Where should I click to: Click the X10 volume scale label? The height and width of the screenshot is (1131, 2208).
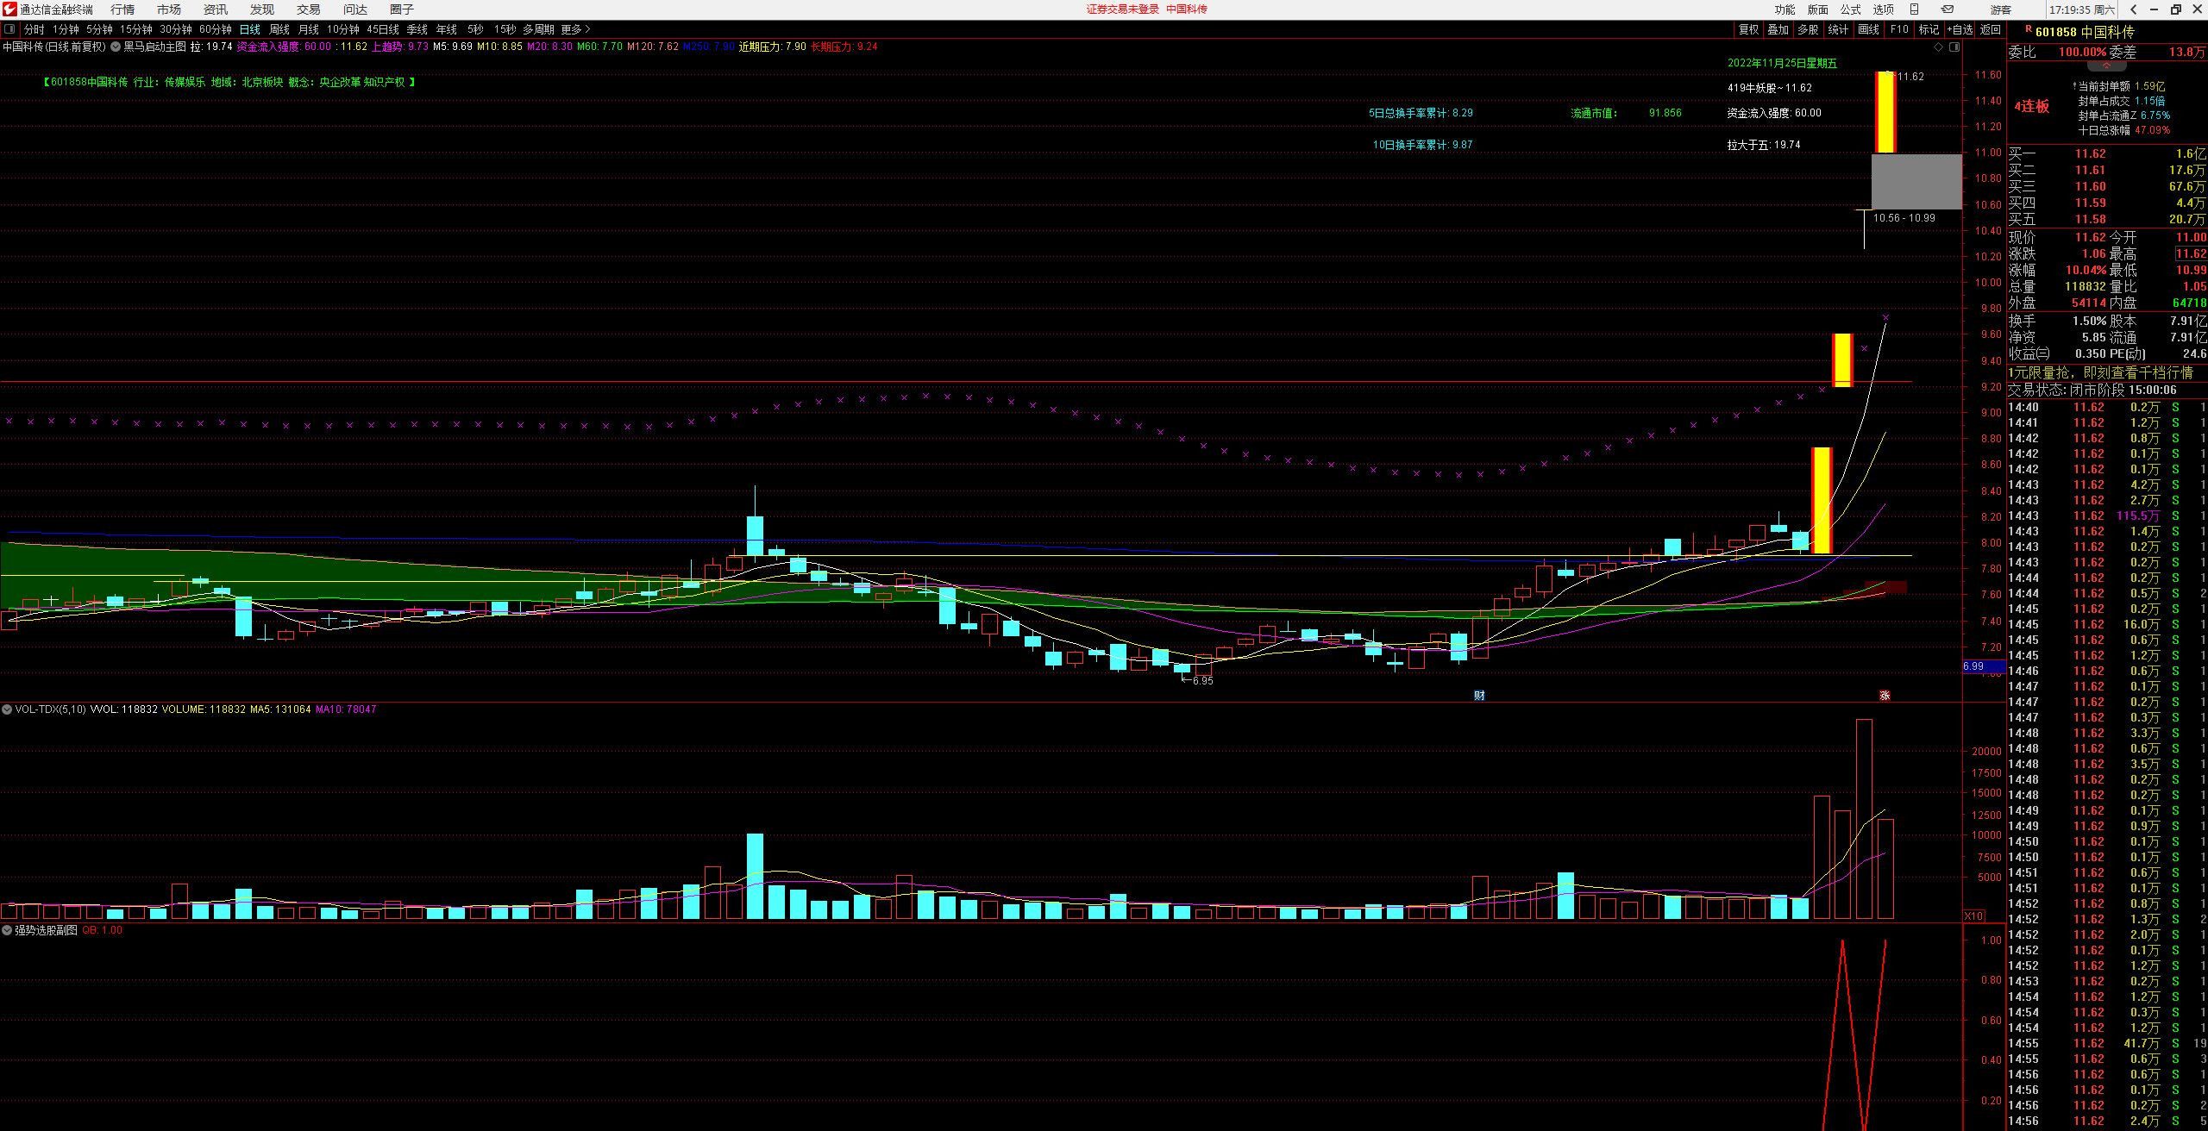click(x=1973, y=915)
